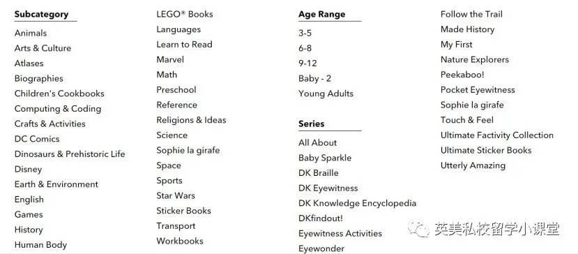The image size is (578, 254).
Task: Filter by age range 9-12
Action: pyautogui.click(x=307, y=63)
